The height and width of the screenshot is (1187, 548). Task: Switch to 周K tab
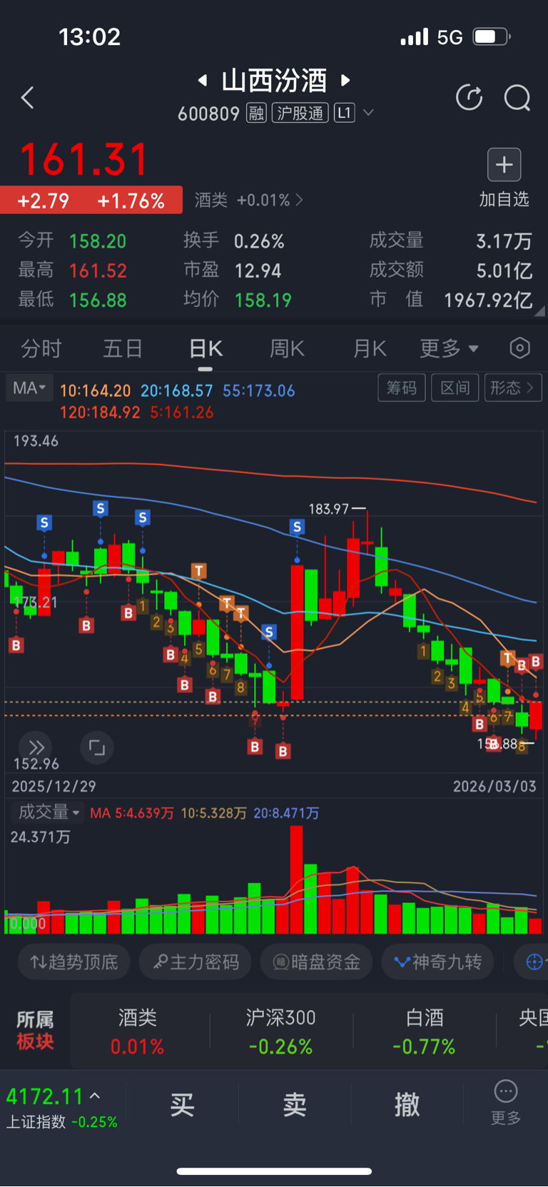pos(287,348)
